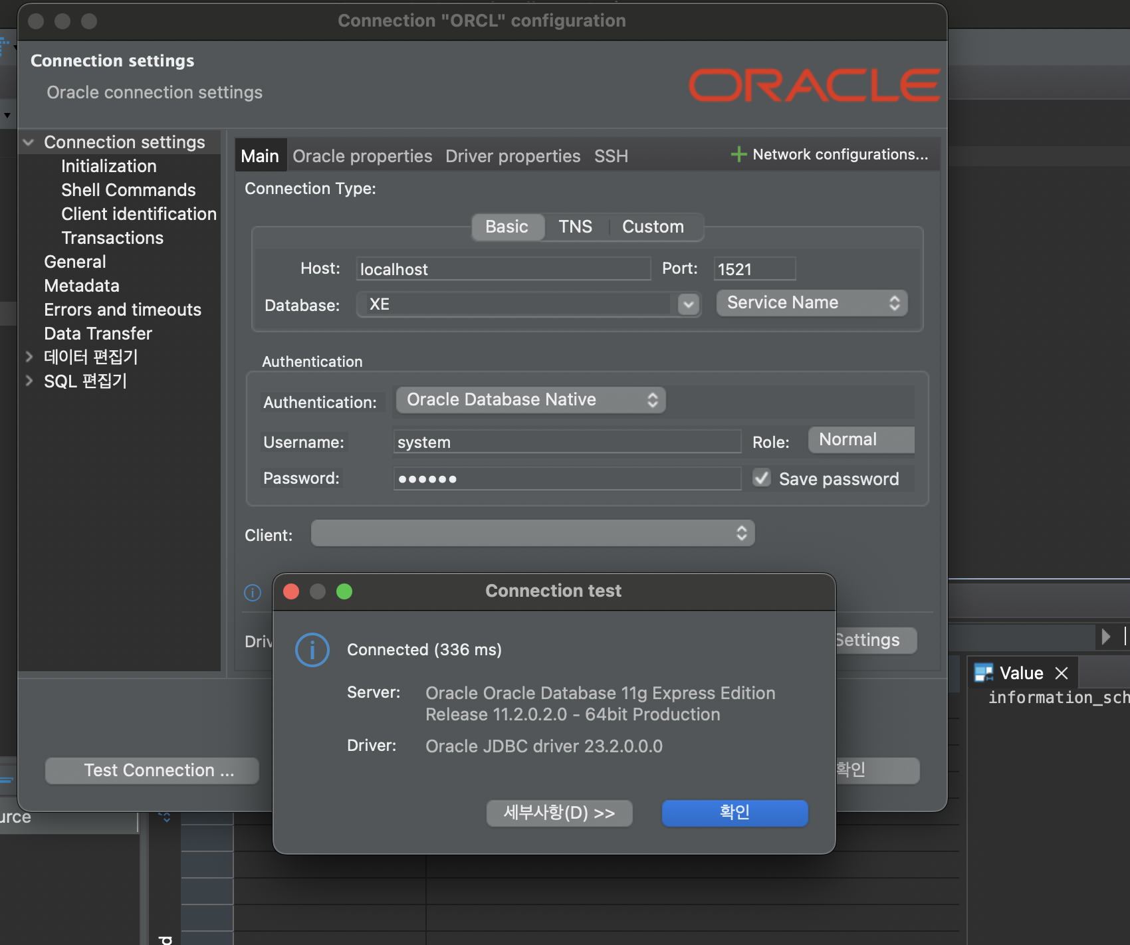Open the Database XE dropdown arrow

(x=689, y=304)
